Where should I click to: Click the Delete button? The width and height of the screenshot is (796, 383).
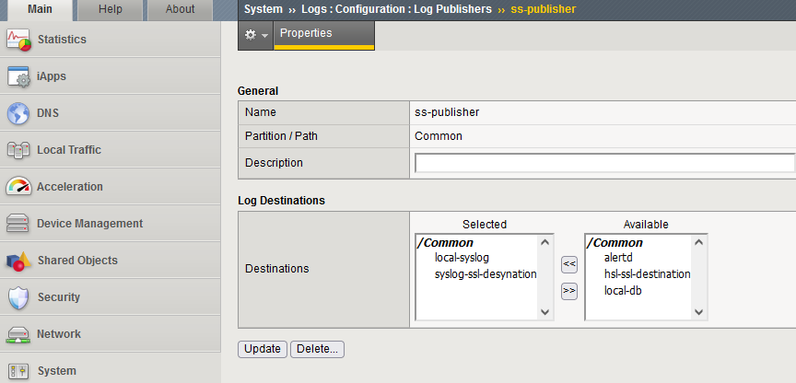point(317,349)
